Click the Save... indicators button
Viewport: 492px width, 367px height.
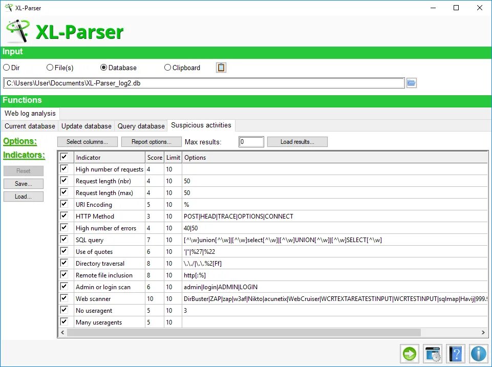pos(24,184)
